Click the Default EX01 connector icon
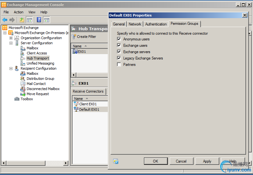 click(x=76, y=109)
